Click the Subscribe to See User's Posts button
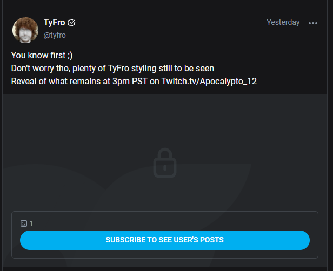The image size is (333, 271). click(165, 240)
